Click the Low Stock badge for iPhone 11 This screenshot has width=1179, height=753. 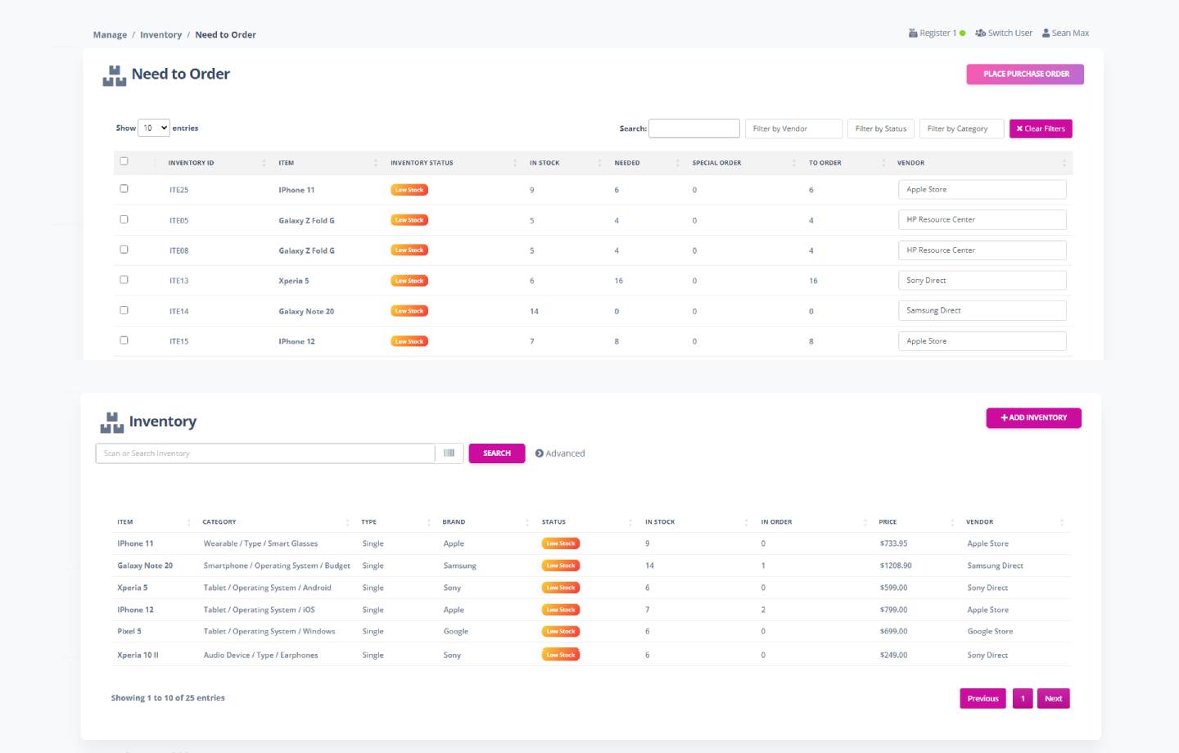(409, 190)
